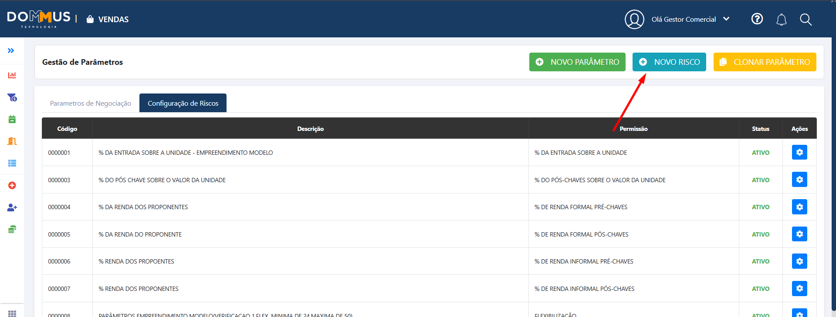836x317 pixels.
Task: Click ATIVO status in row 0000001
Action: 761,153
